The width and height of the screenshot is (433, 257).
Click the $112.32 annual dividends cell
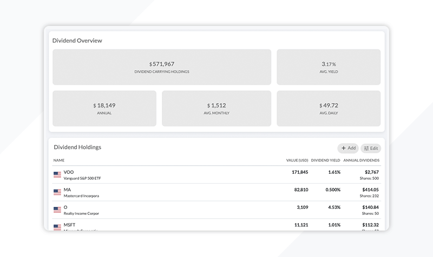pyautogui.click(x=370, y=225)
